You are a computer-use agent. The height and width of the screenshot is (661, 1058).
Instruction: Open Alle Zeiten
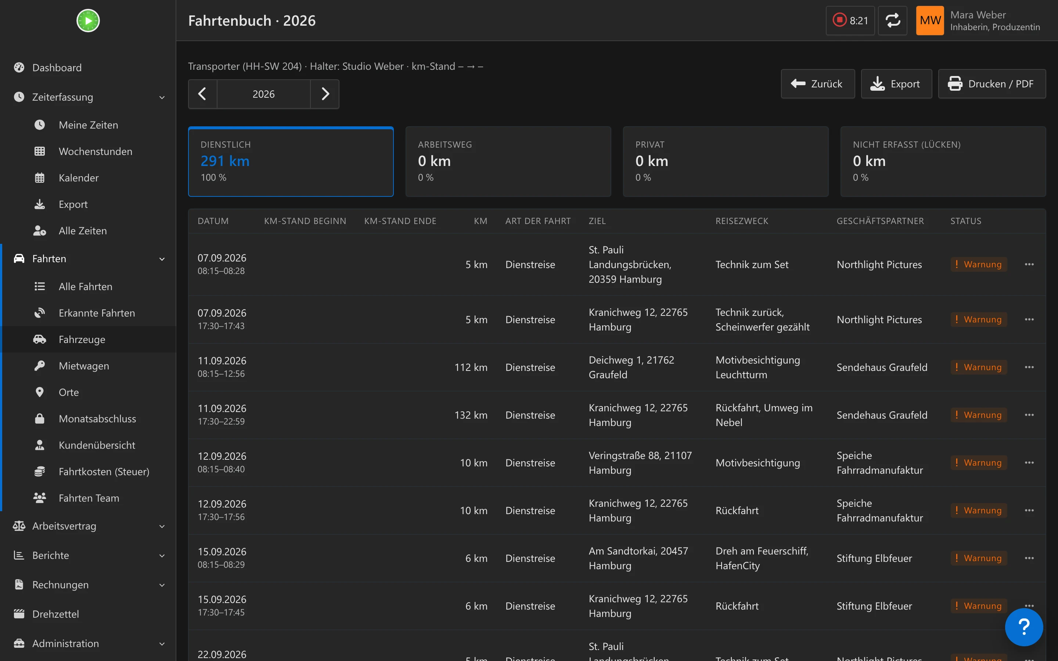(88, 231)
